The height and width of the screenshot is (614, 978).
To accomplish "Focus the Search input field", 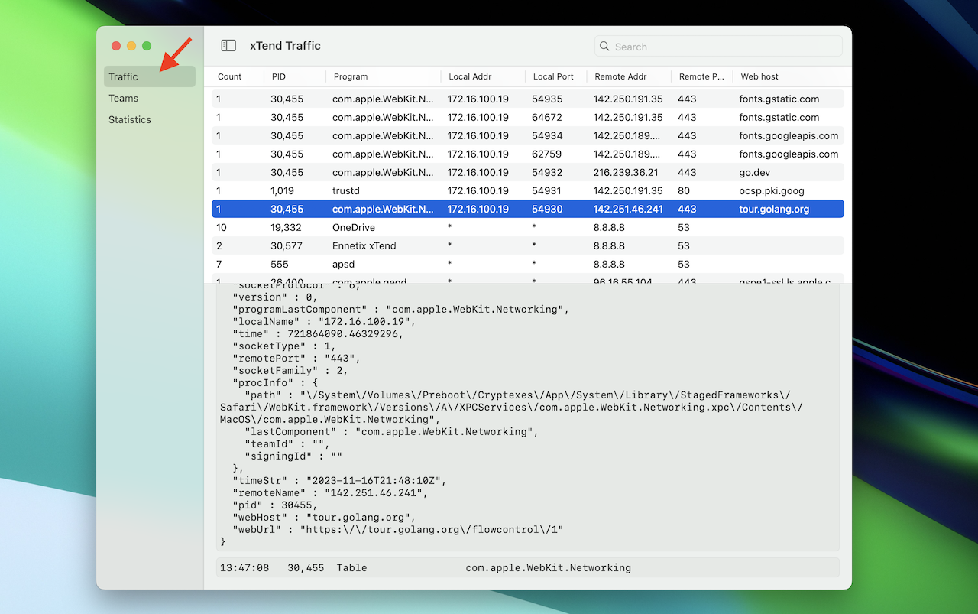I will click(718, 47).
